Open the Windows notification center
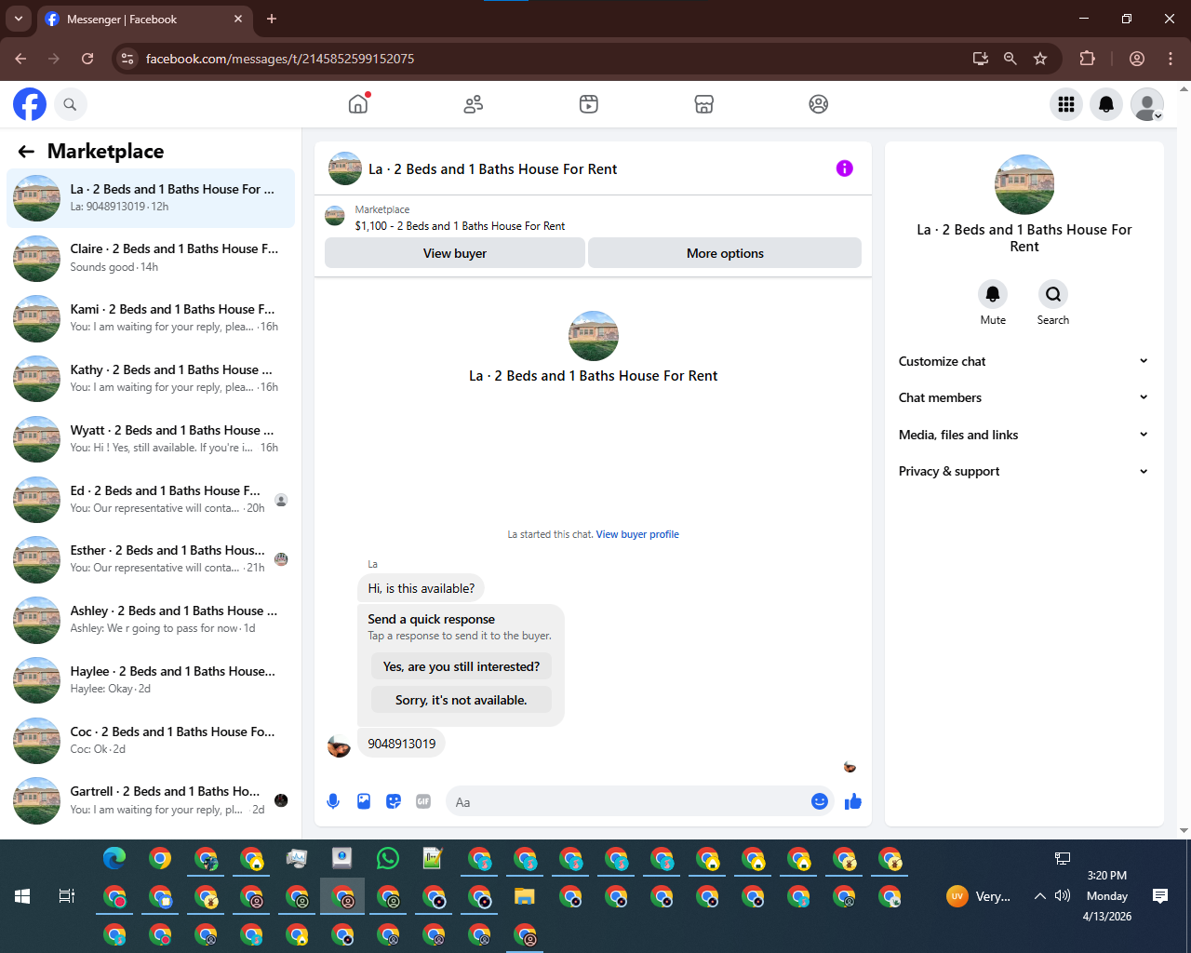The image size is (1191, 953). [1160, 896]
